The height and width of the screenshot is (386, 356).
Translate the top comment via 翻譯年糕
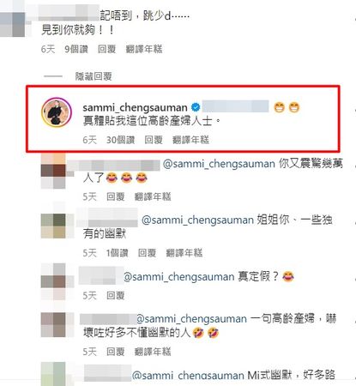[x=144, y=49]
